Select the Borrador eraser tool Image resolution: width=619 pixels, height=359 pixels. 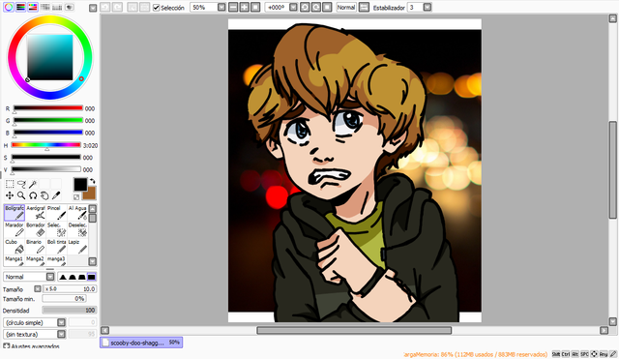click(x=36, y=229)
